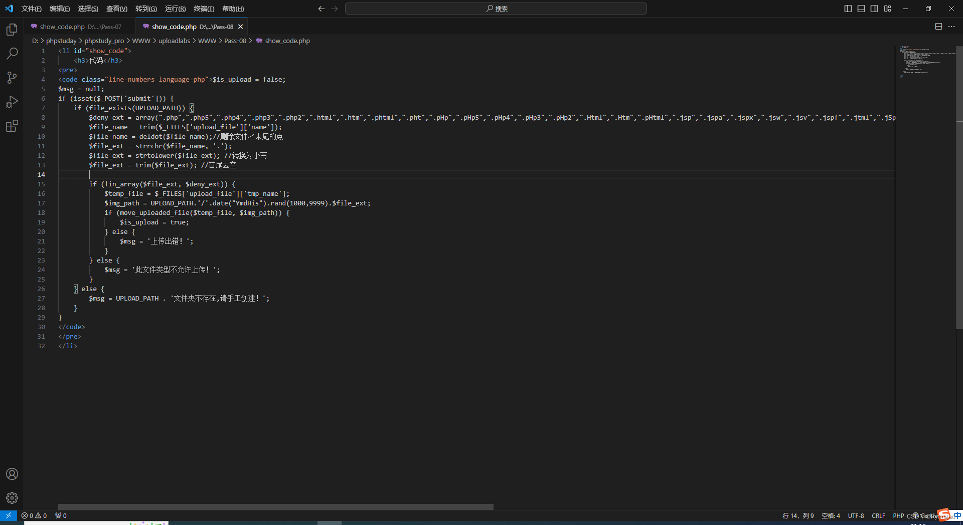Click the ports forwarded status item
963x525 pixels.
[61, 515]
